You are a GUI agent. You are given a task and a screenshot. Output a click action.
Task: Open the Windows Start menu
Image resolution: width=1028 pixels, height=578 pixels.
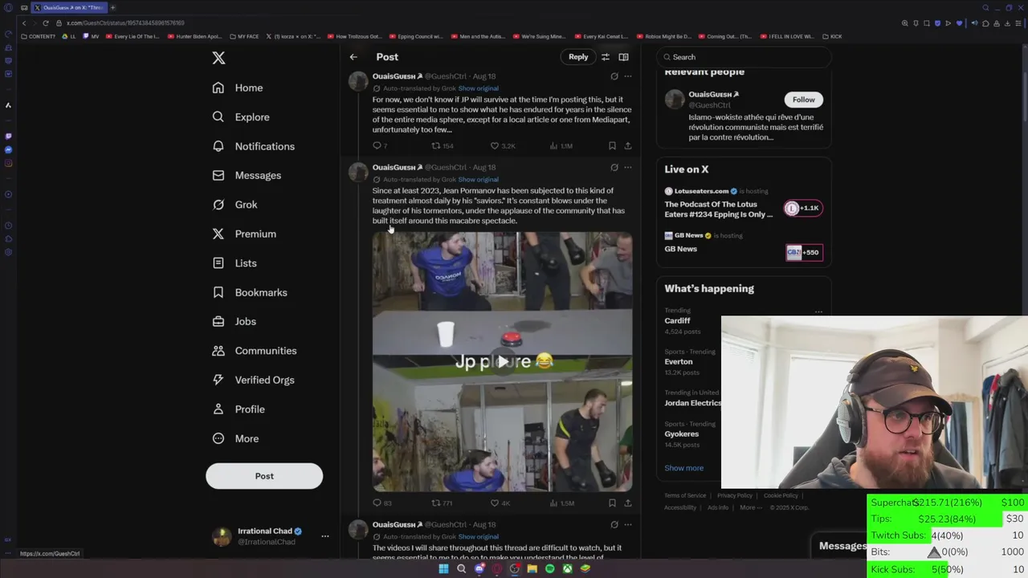[x=443, y=568]
